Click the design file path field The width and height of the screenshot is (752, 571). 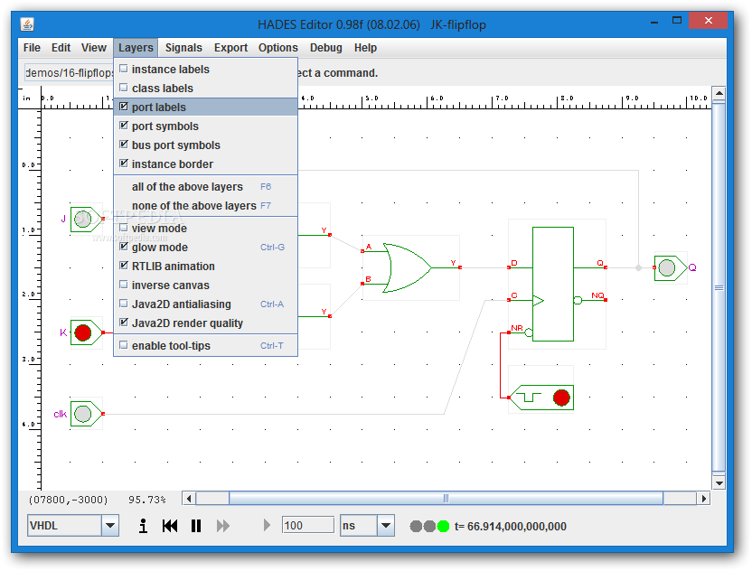pyautogui.click(x=69, y=73)
